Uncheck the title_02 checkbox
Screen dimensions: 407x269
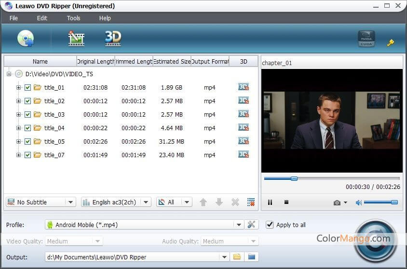pos(28,101)
